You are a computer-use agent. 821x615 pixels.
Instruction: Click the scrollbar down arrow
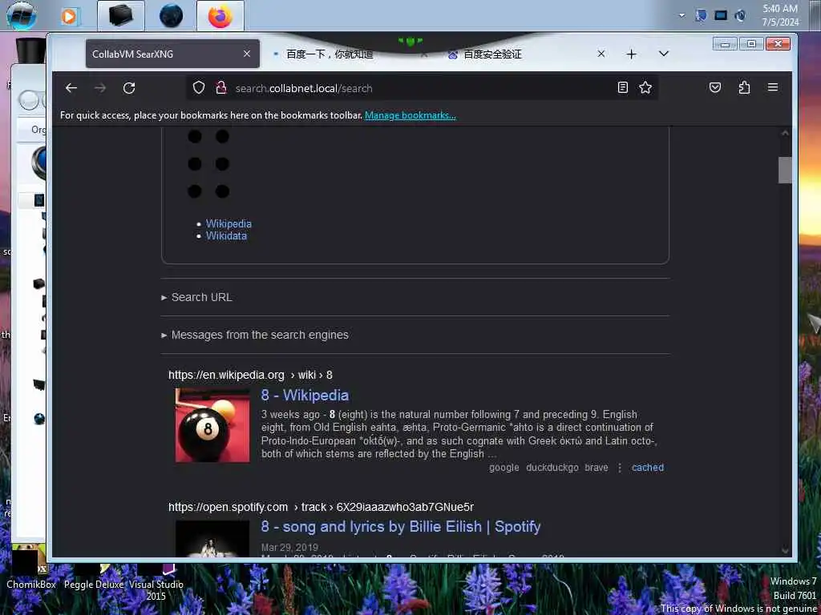tap(785, 550)
